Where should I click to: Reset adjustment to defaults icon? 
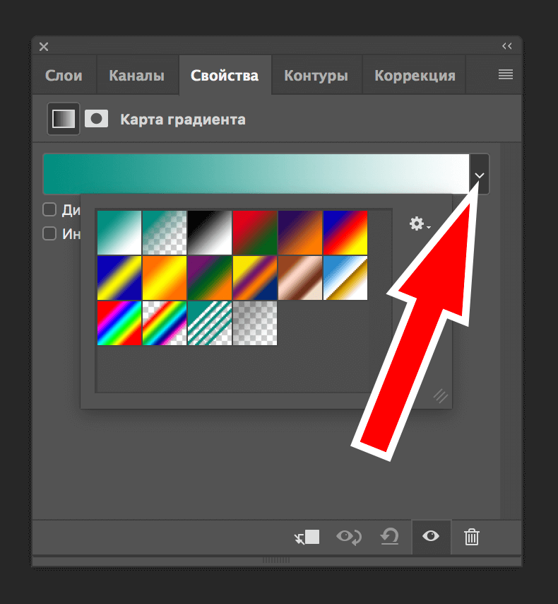pos(389,537)
